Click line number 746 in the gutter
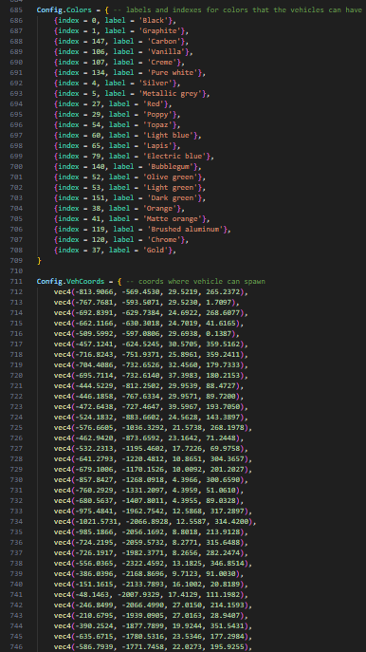366x652 pixels. pyautogui.click(x=16, y=647)
